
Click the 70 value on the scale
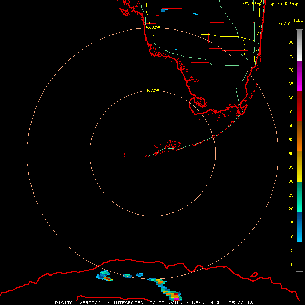291,70
